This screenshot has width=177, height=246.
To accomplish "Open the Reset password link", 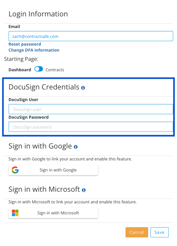I will coord(25,44).
